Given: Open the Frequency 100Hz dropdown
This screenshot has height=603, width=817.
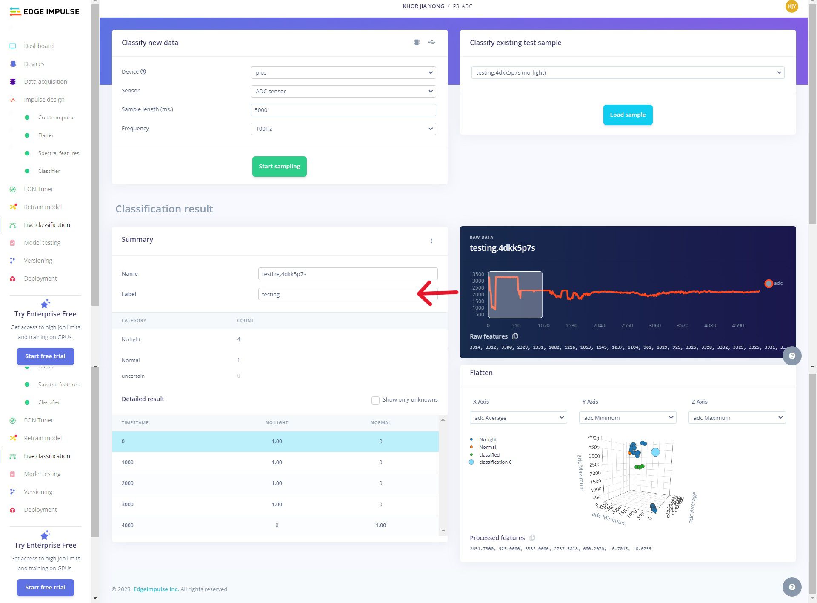Looking at the screenshot, I should pos(343,129).
